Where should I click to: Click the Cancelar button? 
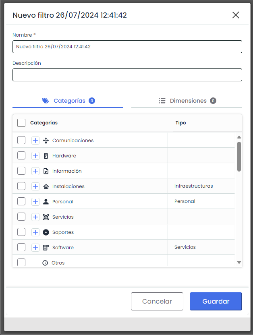157,301
